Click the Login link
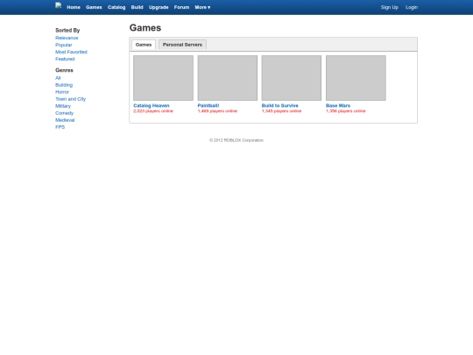The width and height of the screenshot is (473, 355). coord(412,7)
